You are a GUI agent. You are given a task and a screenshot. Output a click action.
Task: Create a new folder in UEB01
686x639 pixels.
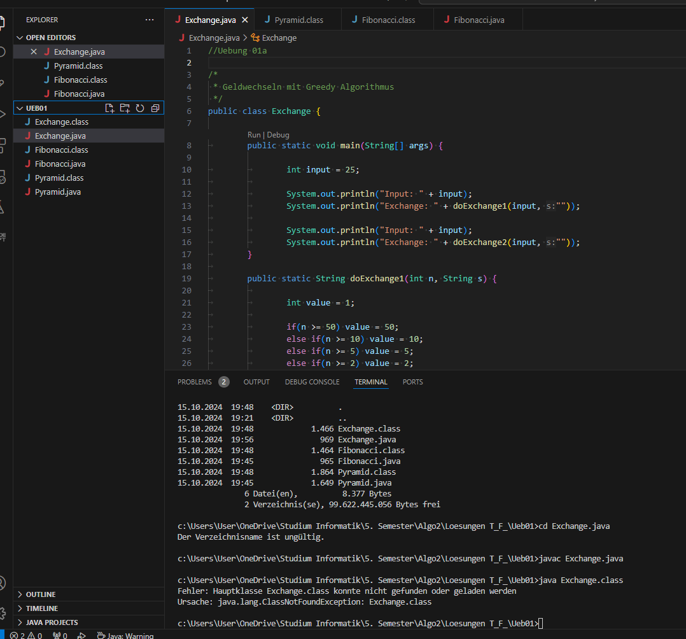[124, 108]
